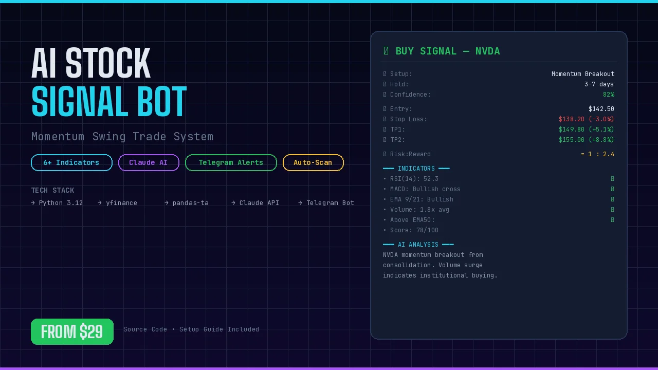Click the Momentum Breakout setup value
This screenshot has height=370, width=658.
pos(583,74)
